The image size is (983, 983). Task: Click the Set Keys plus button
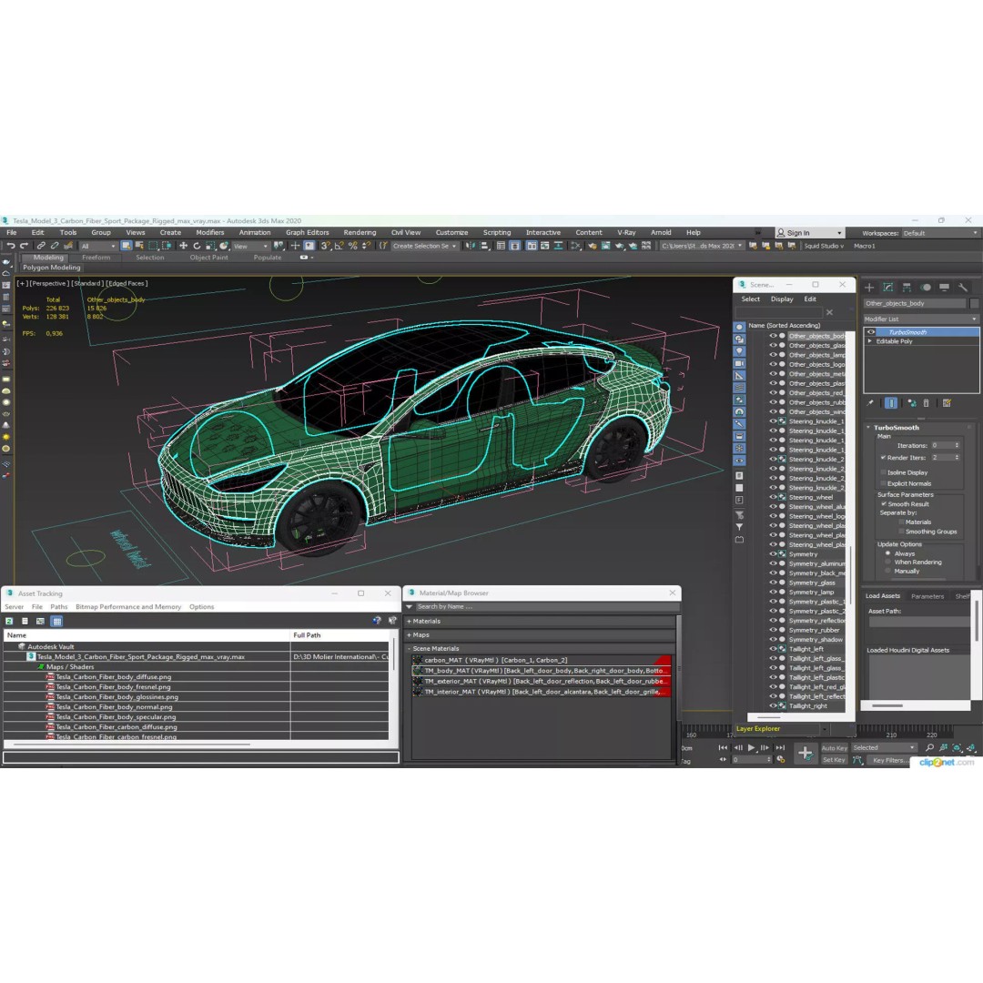coord(805,753)
